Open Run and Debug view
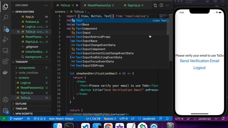 click(x=5, y=39)
